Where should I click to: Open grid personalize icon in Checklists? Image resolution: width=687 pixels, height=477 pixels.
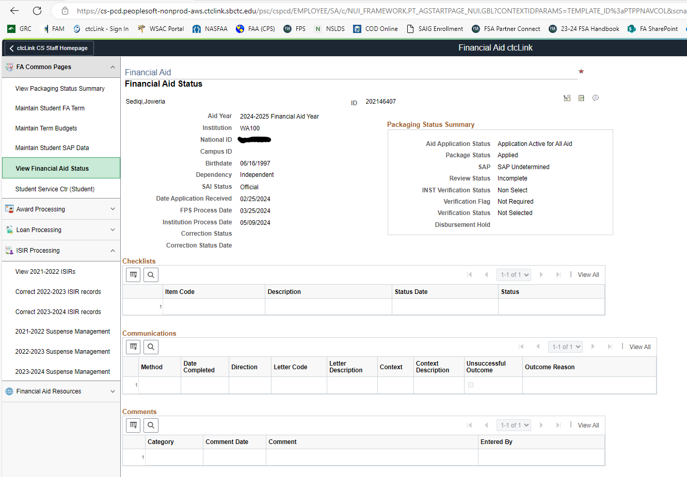click(x=133, y=275)
